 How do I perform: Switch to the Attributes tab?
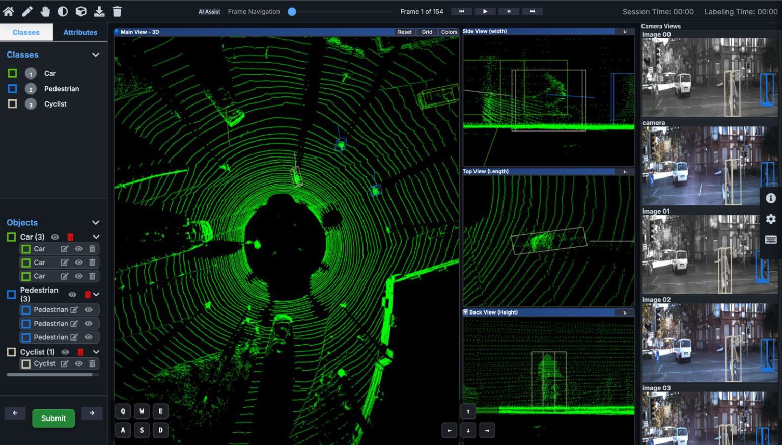tap(80, 32)
